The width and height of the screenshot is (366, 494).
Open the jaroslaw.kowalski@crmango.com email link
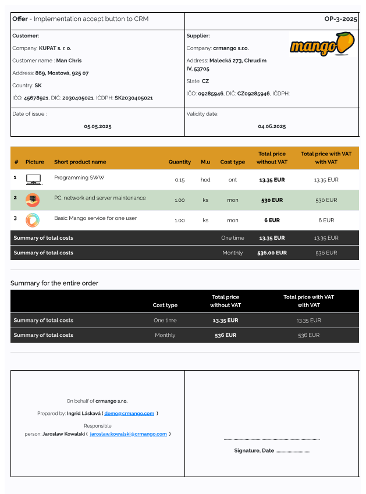click(128, 434)
